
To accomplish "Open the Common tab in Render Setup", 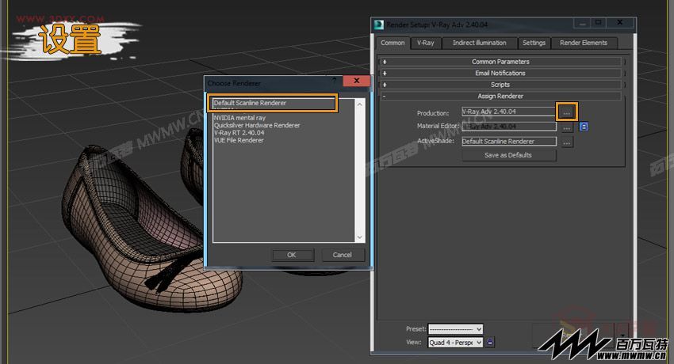I will click(x=393, y=43).
